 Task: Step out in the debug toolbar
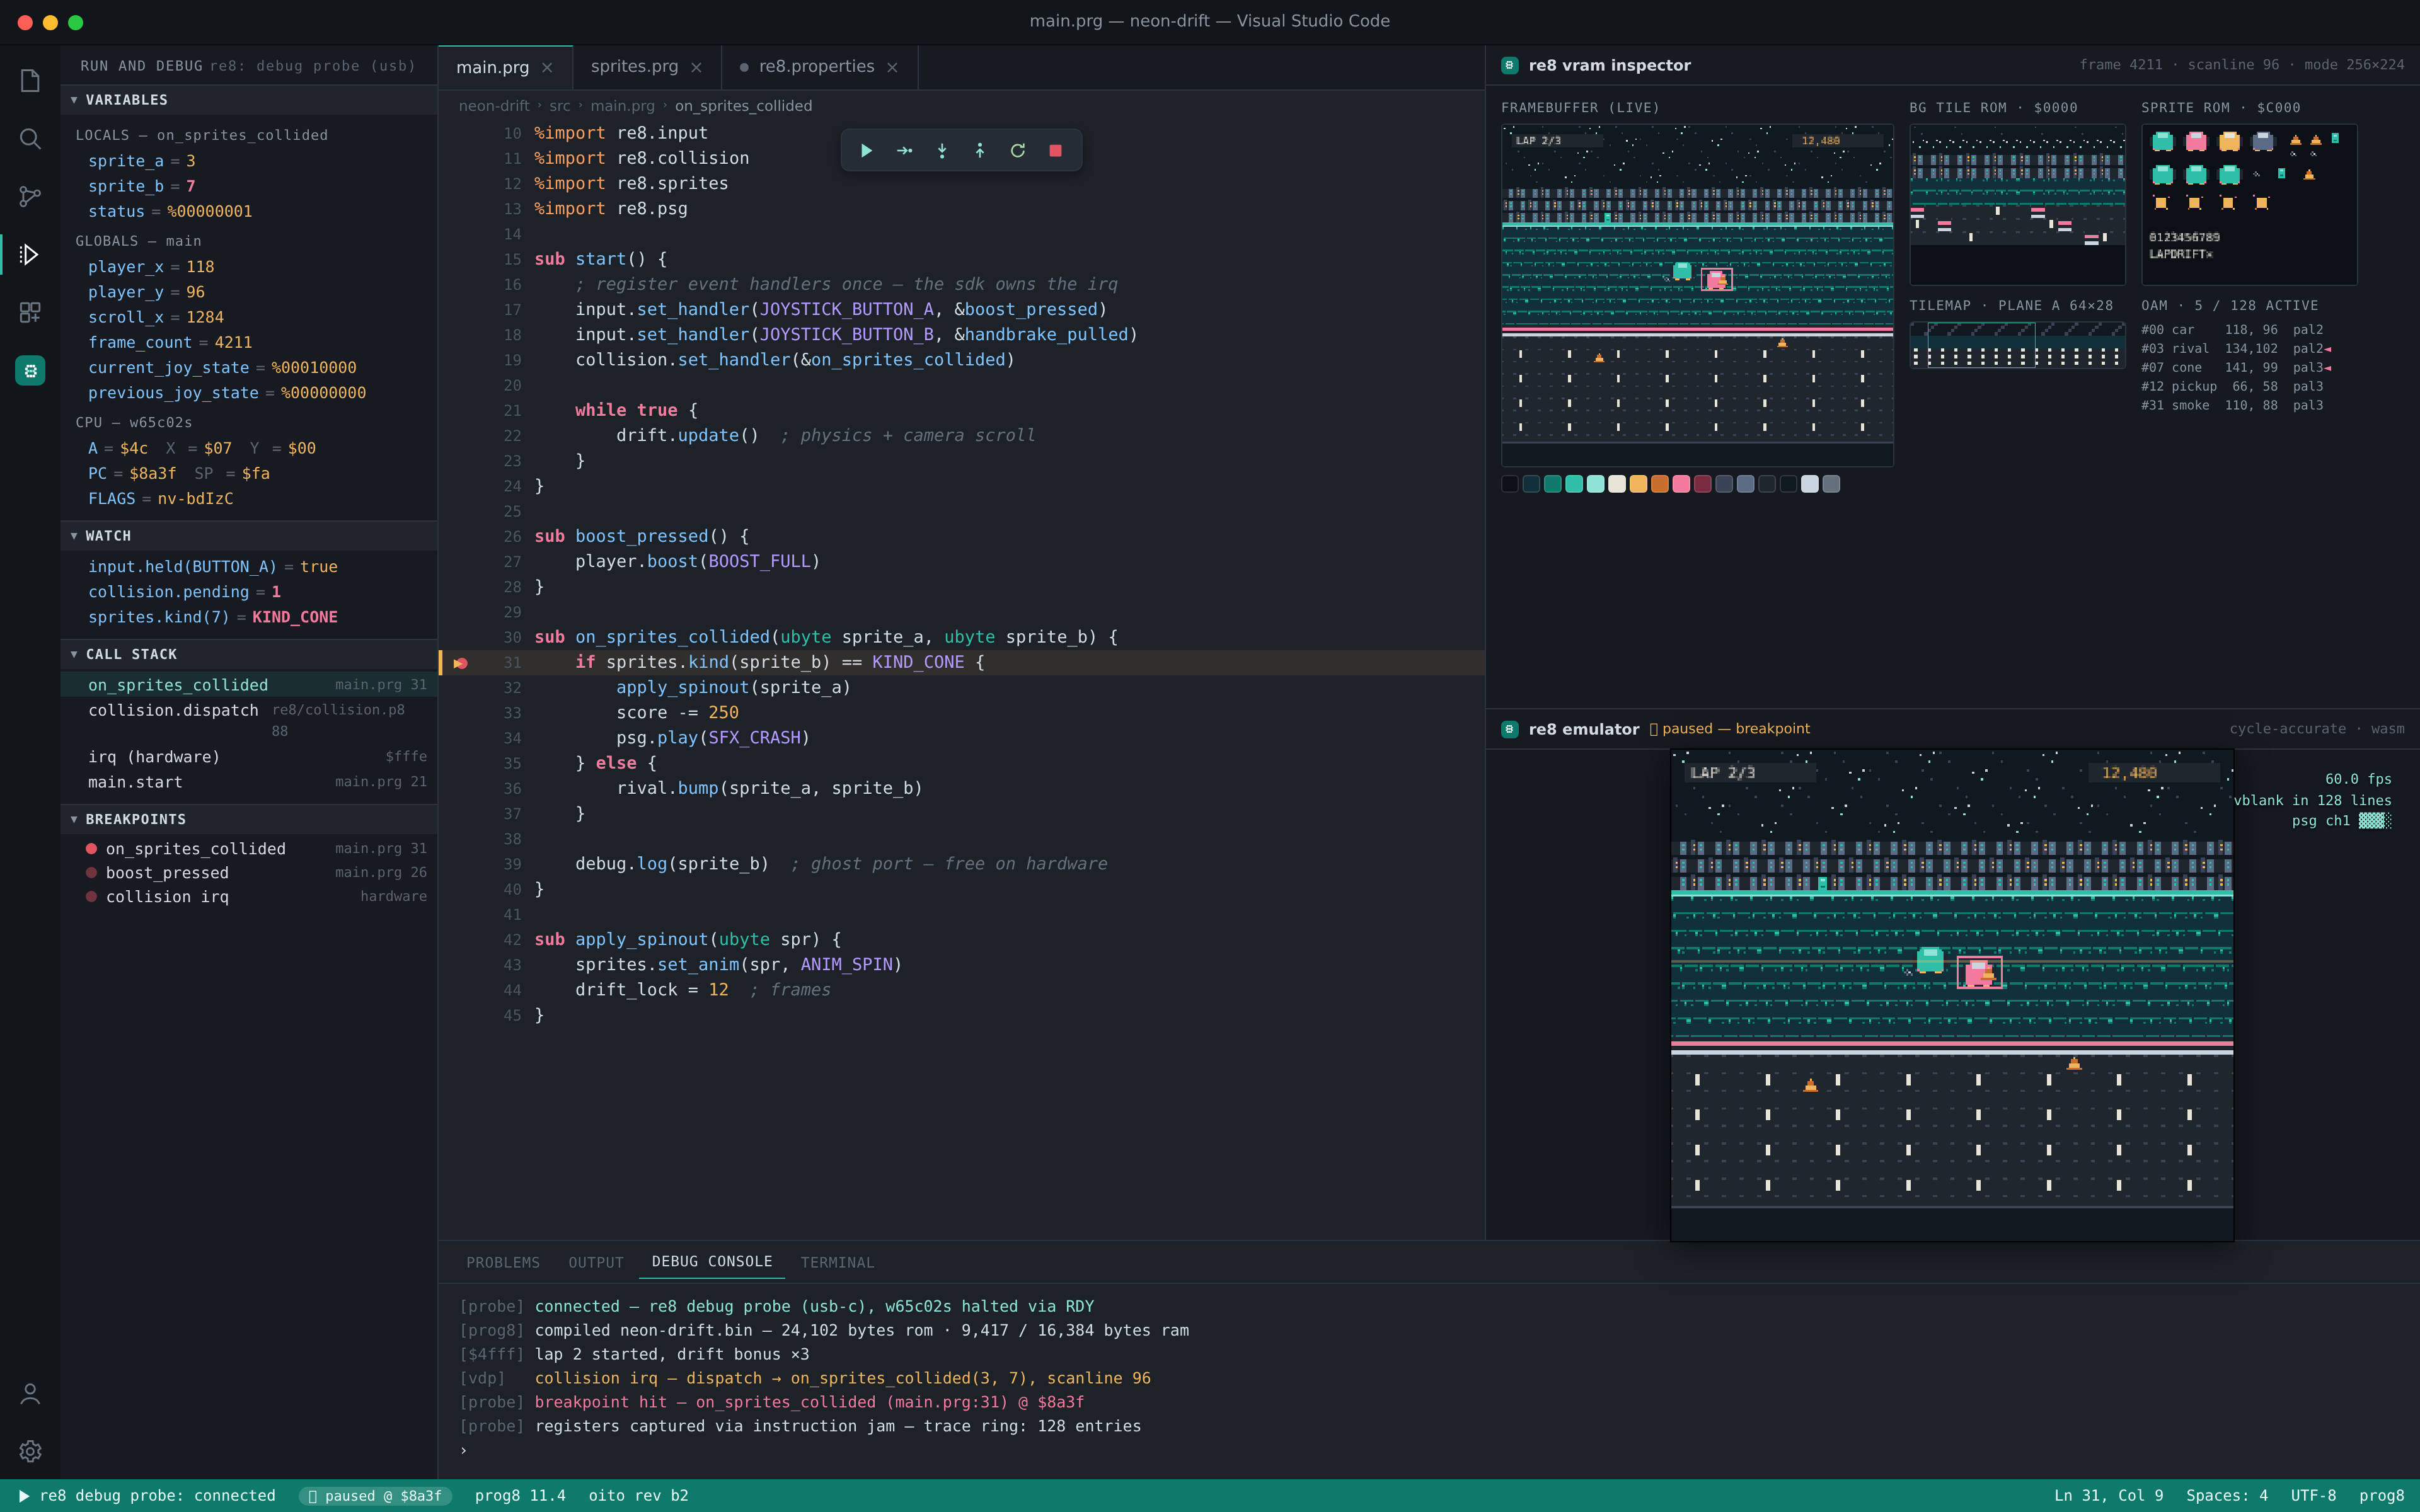click(980, 151)
